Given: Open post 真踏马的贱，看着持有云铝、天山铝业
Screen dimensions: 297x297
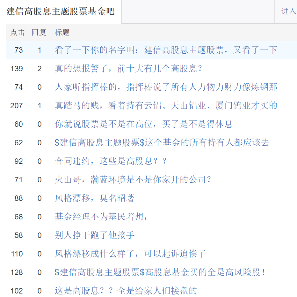Looking at the screenshot, I should (166, 105).
